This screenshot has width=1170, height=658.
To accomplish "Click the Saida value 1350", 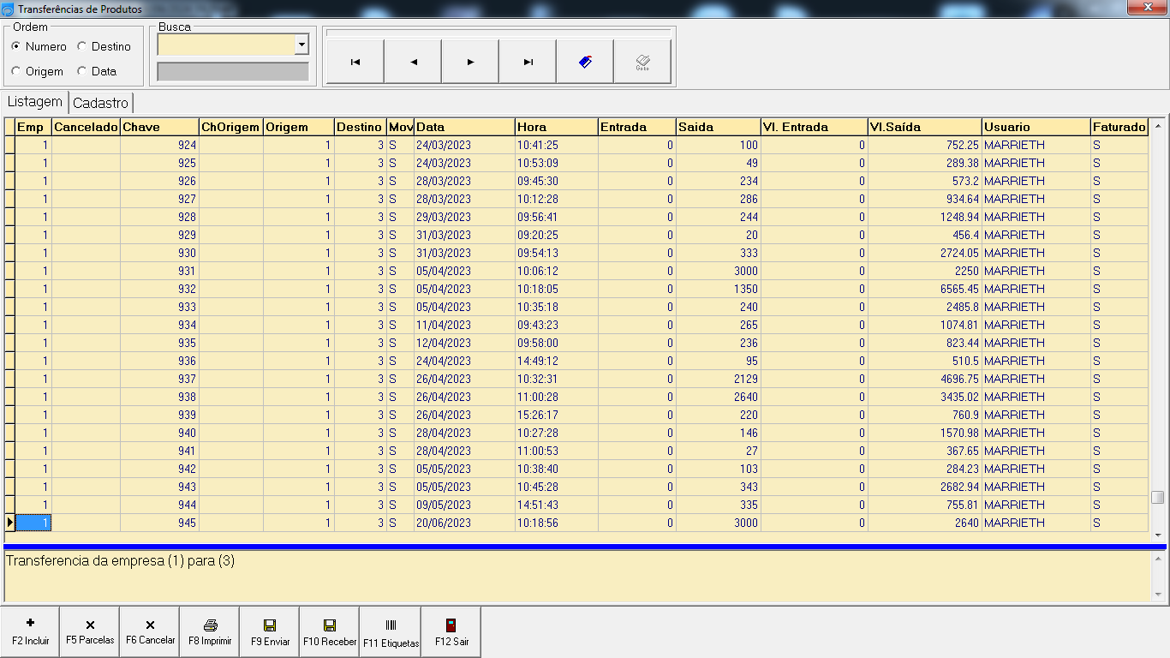I will coord(718,289).
